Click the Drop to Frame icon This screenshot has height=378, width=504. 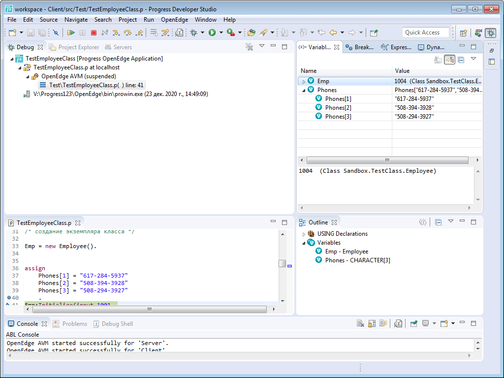pos(154,32)
